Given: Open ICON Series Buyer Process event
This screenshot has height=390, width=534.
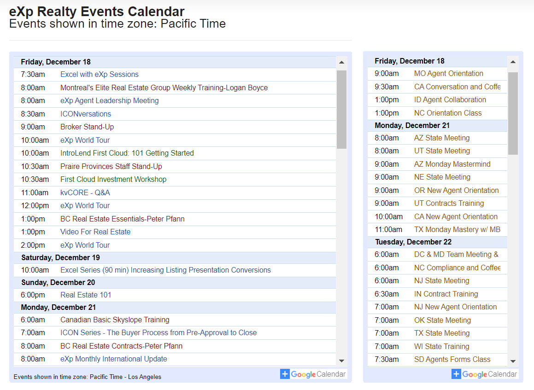Looking at the screenshot, I should point(158,333).
